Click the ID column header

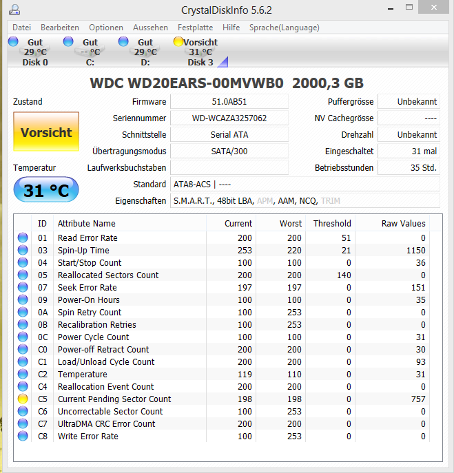(42, 223)
